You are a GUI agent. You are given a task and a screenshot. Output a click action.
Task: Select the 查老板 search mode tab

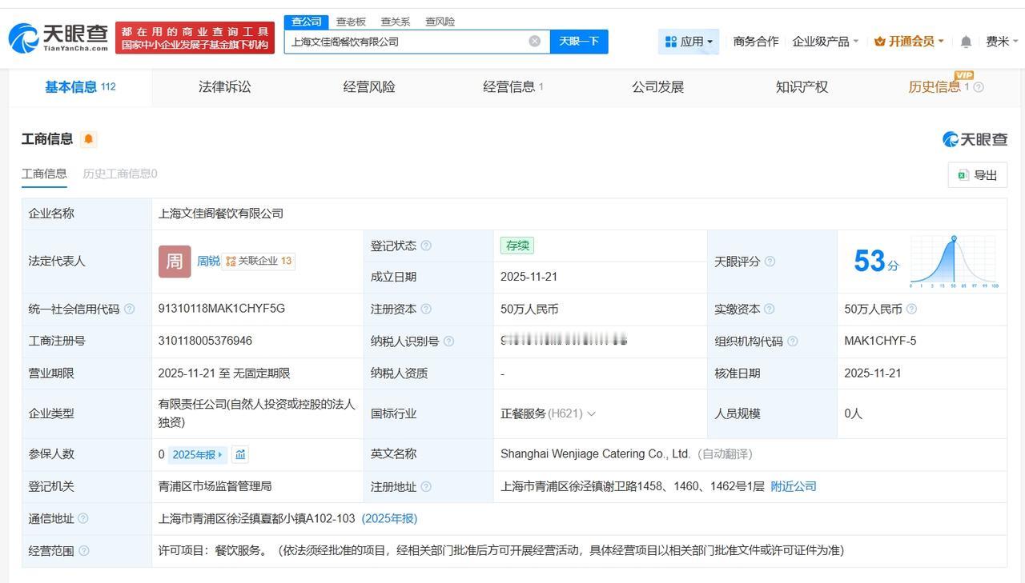[351, 22]
